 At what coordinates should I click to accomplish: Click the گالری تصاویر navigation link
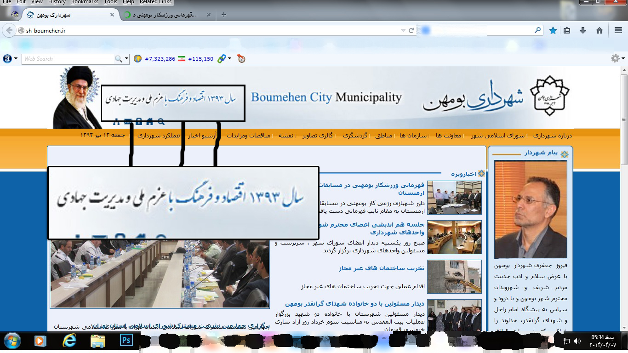[318, 136]
